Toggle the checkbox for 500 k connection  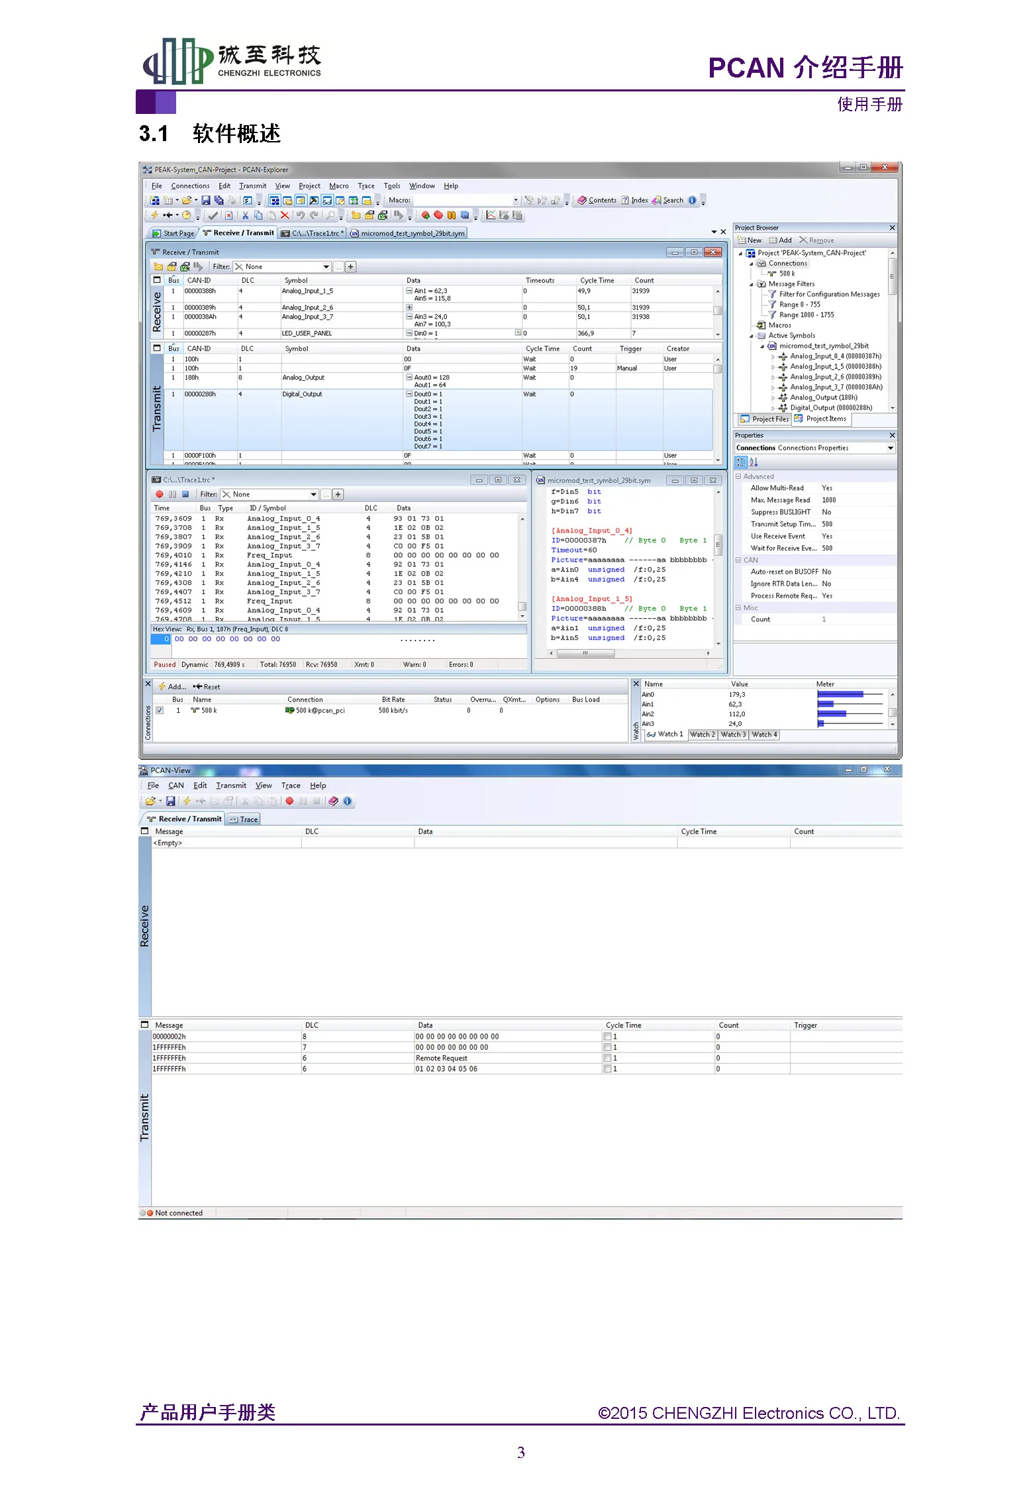point(160,710)
